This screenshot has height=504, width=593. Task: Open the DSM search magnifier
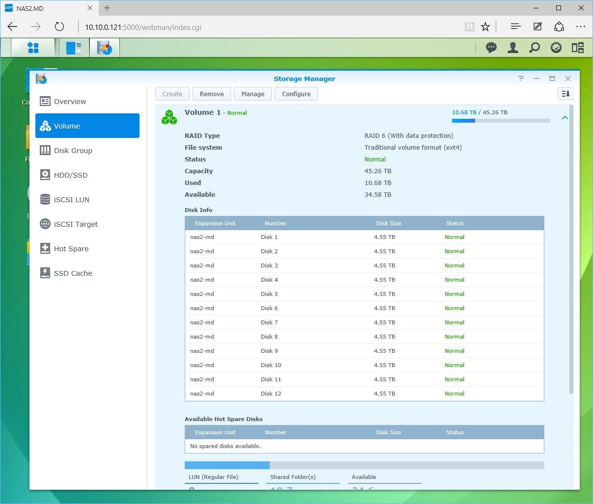pos(535,48)
